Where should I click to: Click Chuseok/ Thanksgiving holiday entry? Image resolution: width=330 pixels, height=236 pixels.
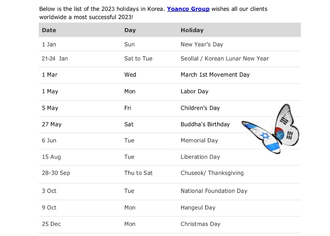[212, 173]
